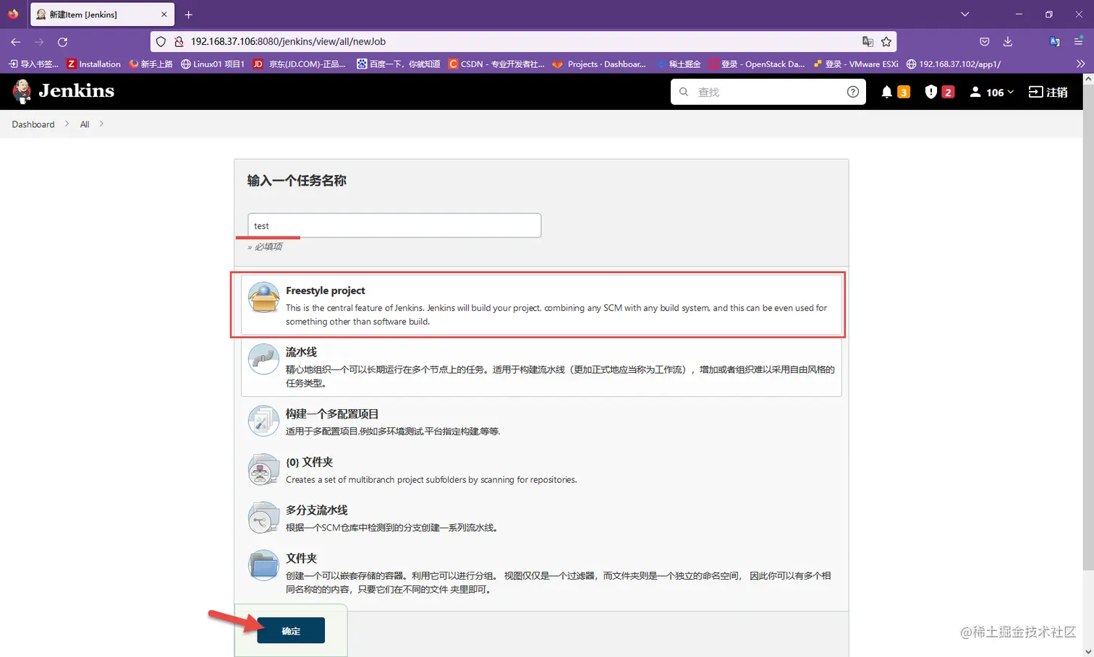Open the 106 user account dropdown

(991, 92)
